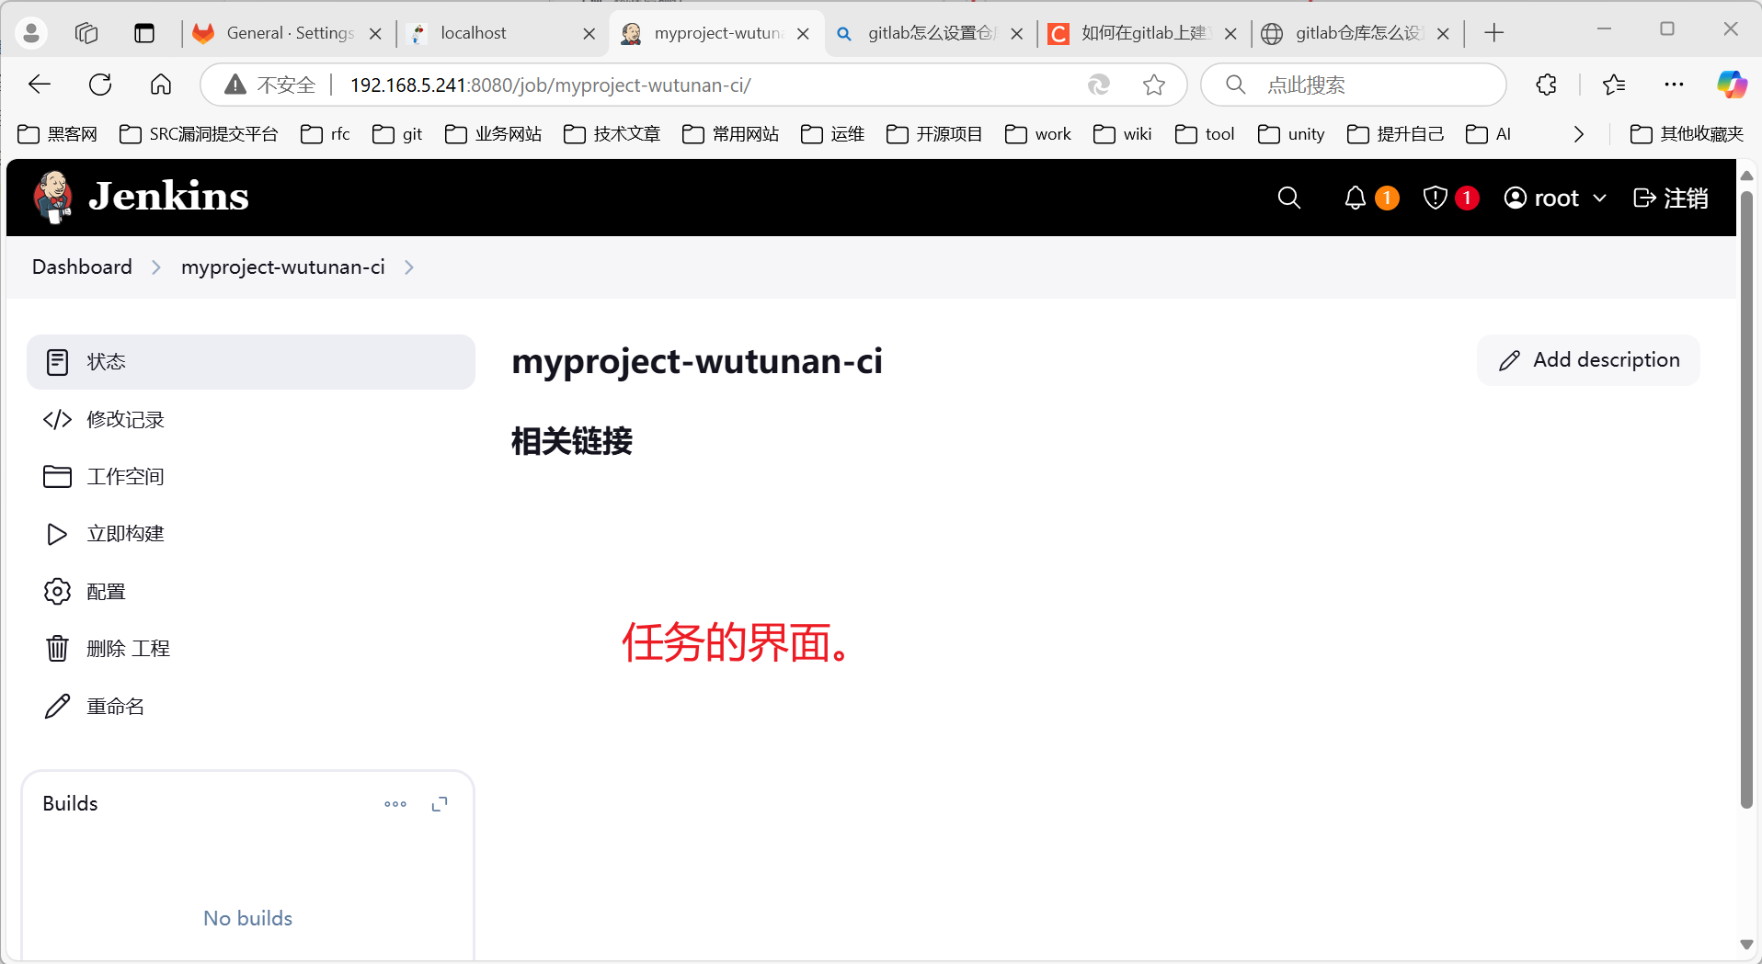This screenshot has width=1762, height=964.
Task: Close the localhost tab
Action: pos(589,34)
